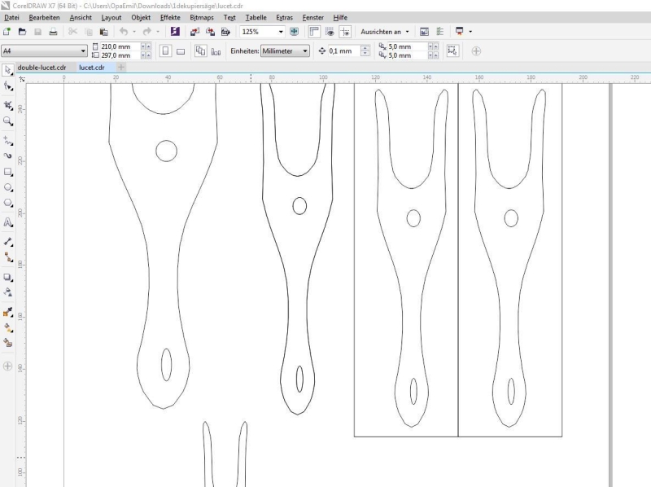
Task: Switch page to Portrait orientation
Action: click(165, 51)
